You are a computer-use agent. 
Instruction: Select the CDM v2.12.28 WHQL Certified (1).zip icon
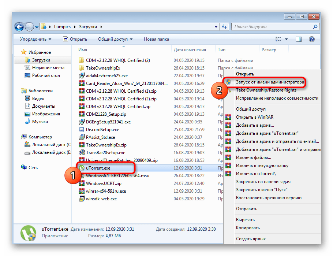81,91
